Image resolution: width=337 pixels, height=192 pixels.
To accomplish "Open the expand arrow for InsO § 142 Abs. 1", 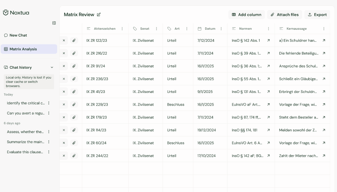I will tap(268, 41).
